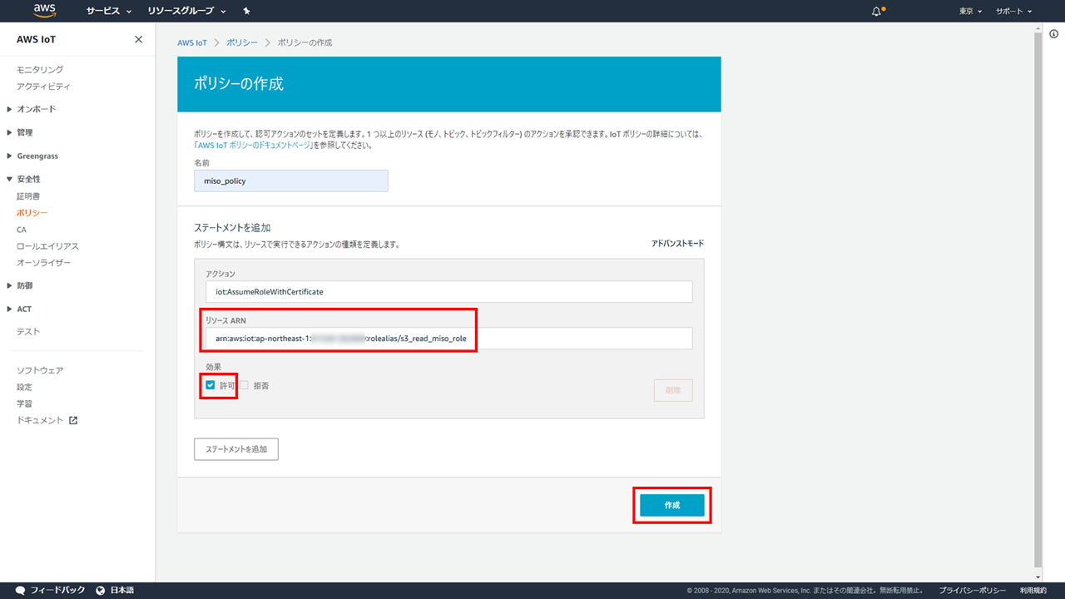Click the リソース ARN input field
Image resolution: width=1065 pixels, height=599 pixels.
(x=448, y=339)
